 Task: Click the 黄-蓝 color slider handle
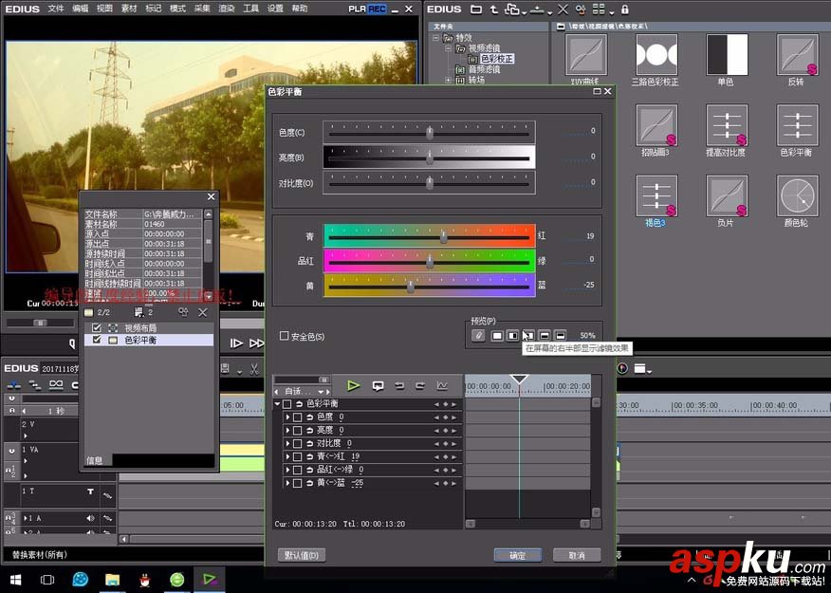[410, 287]
